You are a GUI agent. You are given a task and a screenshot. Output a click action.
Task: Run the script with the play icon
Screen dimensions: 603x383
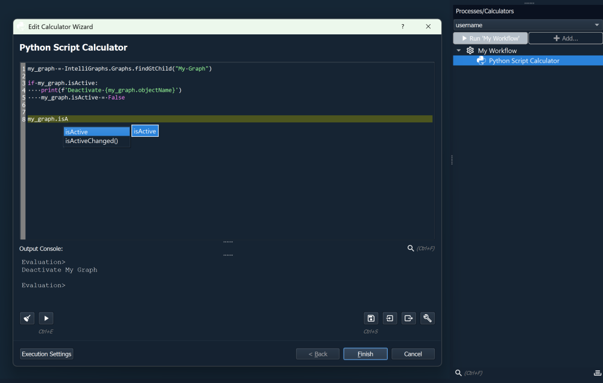click(x=46, y=318)
